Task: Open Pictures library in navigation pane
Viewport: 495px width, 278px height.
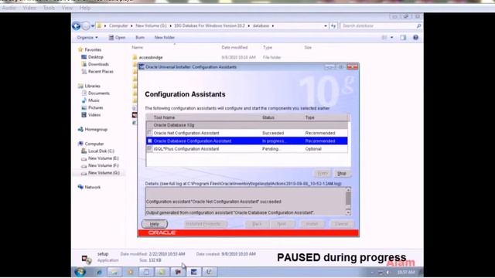Action: pos(95,108)
